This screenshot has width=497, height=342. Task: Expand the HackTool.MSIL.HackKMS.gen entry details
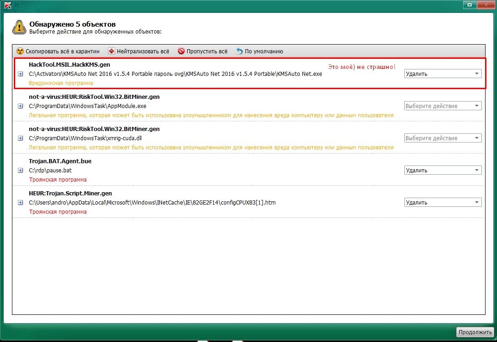point(21,74)
